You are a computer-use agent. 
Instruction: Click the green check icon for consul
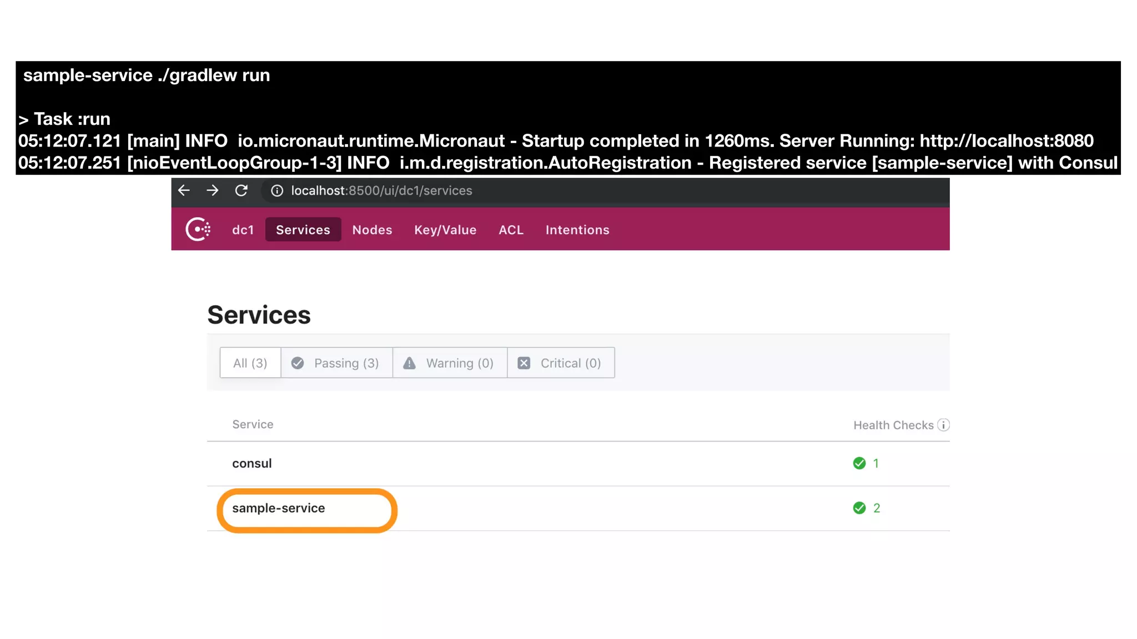859,463
